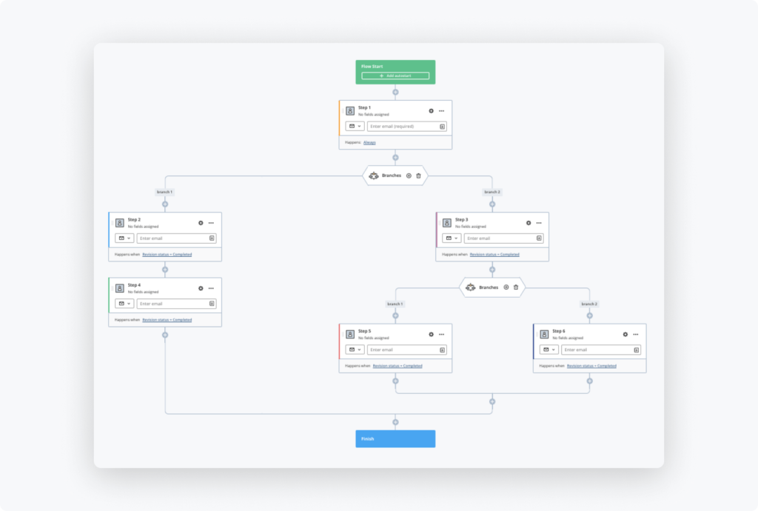Viewport: 758px width, 511px height.
Task: Open Step 2's Revision status = Completed link
Action: pyautogui.click(x=167, y=254)
